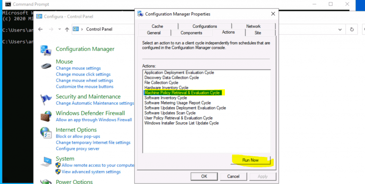
Task: Select Hardware Inventory Cycle action
Action: coord(166,88)
